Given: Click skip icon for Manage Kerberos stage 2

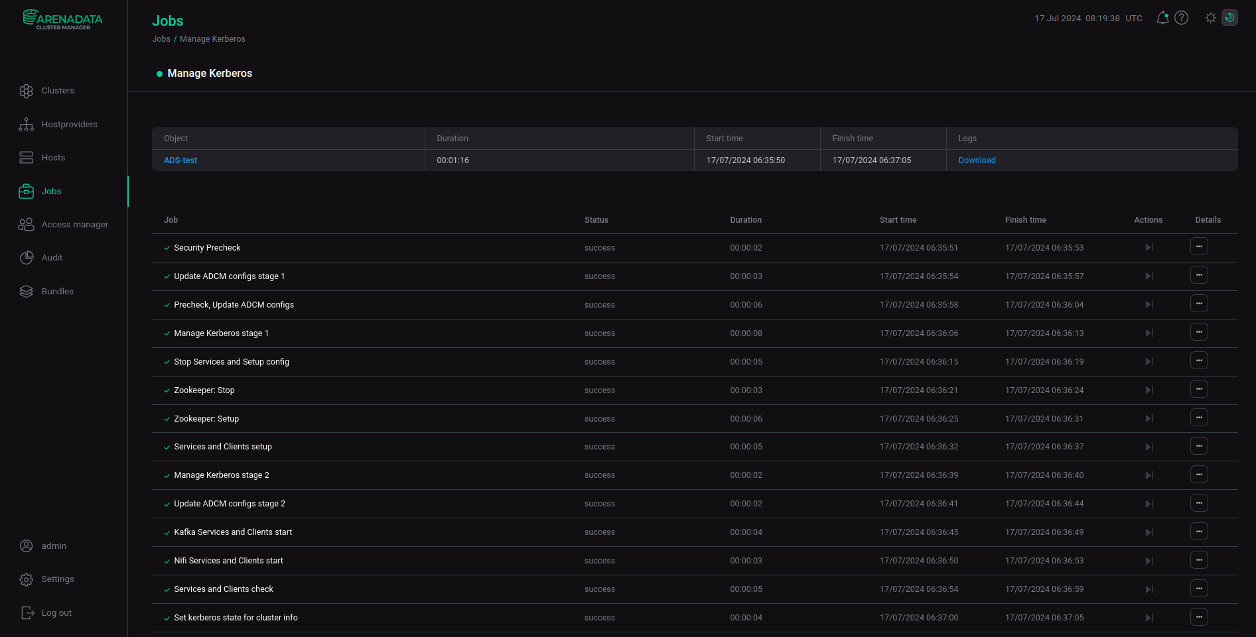Looking at the screenshot, I should [1149, 476].
